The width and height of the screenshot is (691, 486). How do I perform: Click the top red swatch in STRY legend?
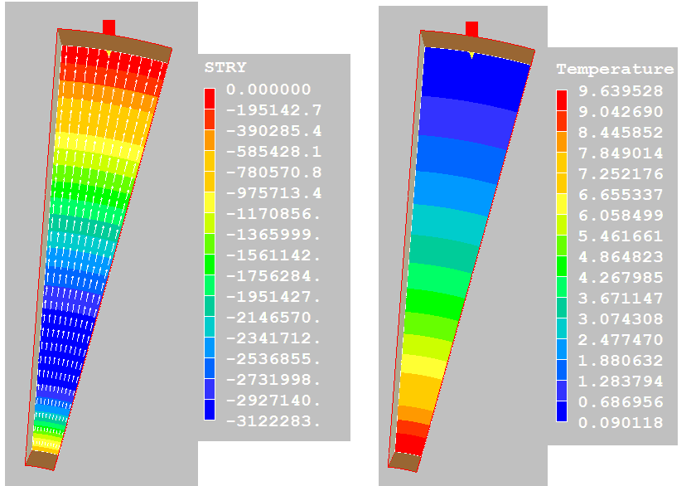tap(210, 99)
